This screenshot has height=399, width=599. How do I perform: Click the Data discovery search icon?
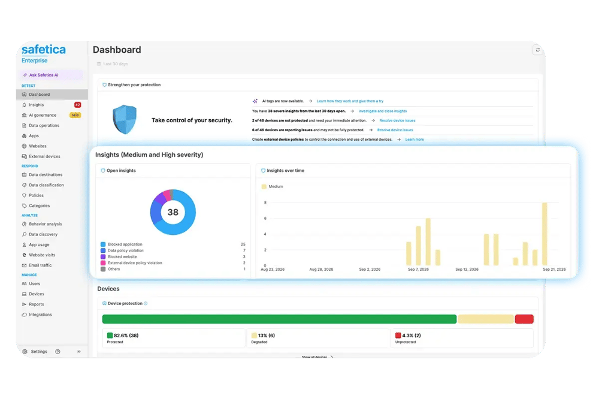tap(25, 234)
